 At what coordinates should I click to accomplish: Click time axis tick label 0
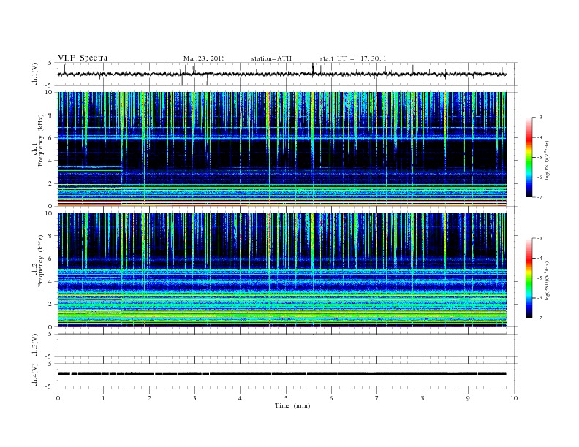(x=58, y=398)
